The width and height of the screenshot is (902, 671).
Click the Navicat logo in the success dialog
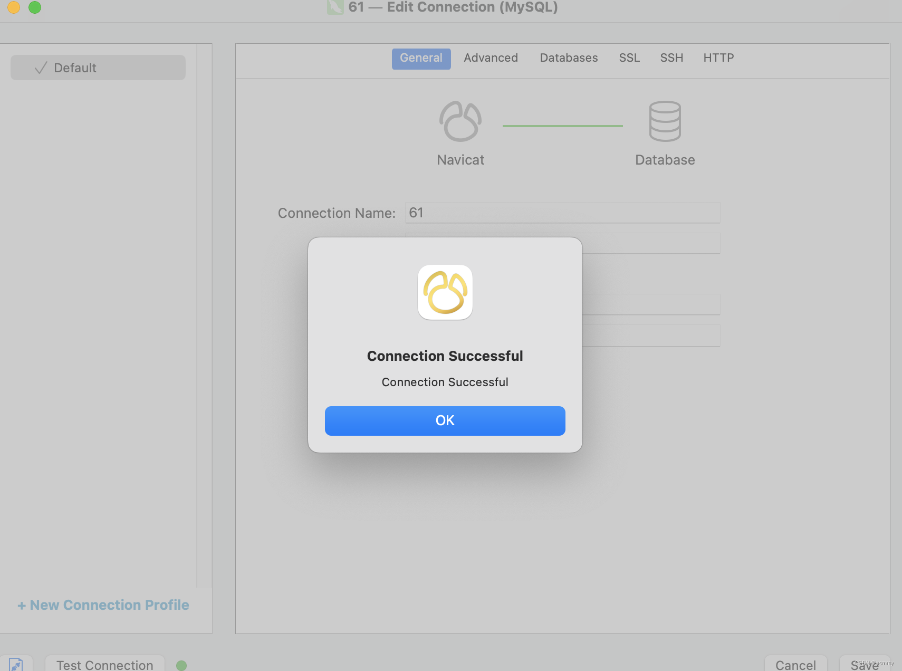445,292
